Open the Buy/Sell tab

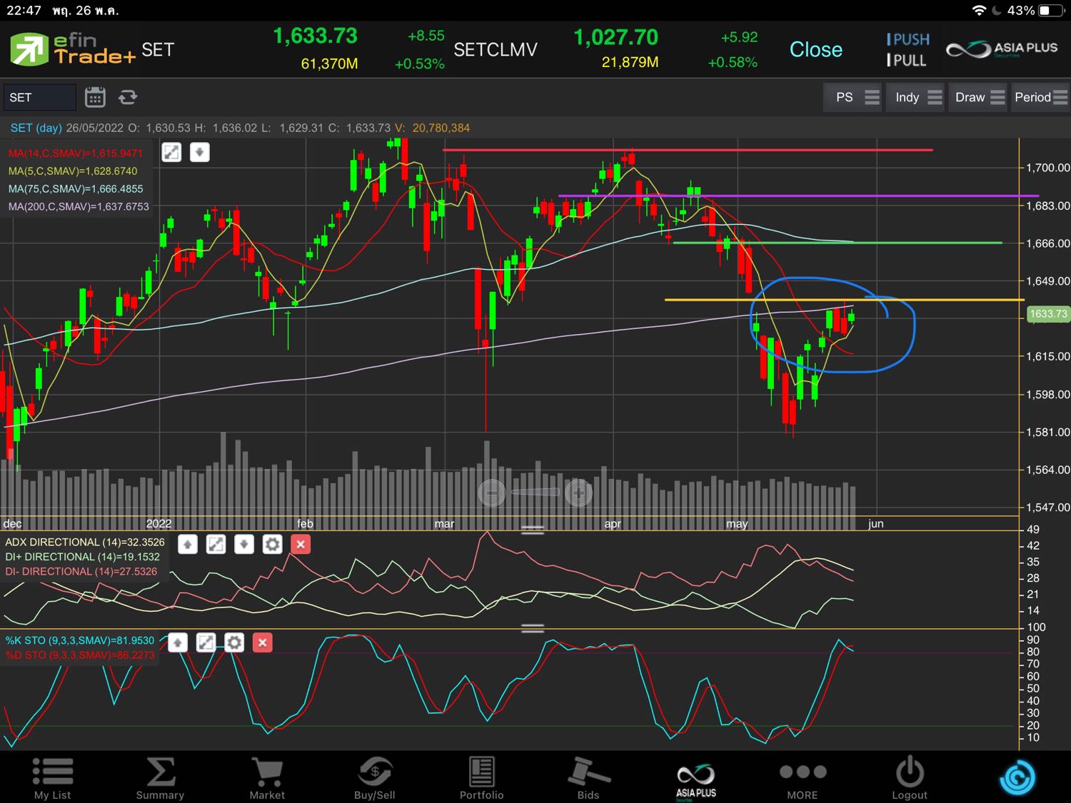tap(375, 777)
